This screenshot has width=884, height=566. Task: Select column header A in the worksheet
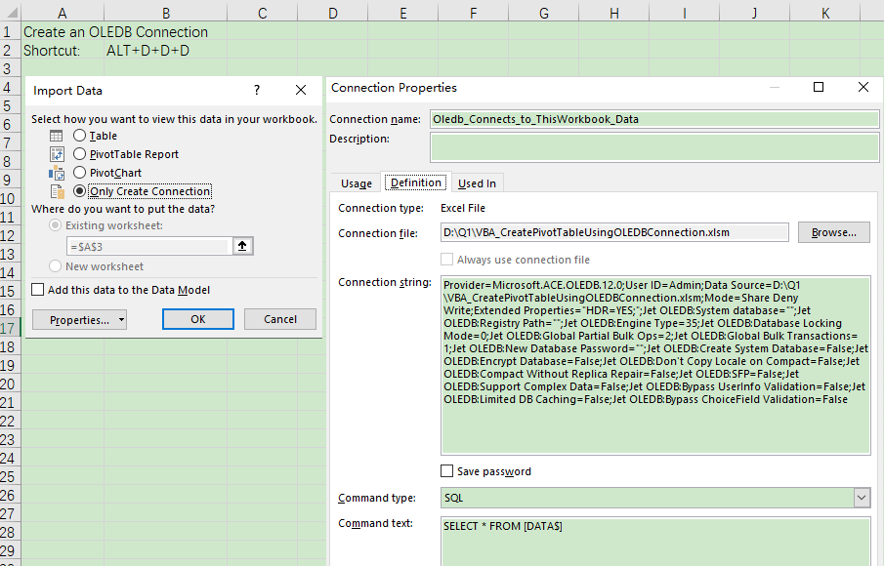coord(62,12)
